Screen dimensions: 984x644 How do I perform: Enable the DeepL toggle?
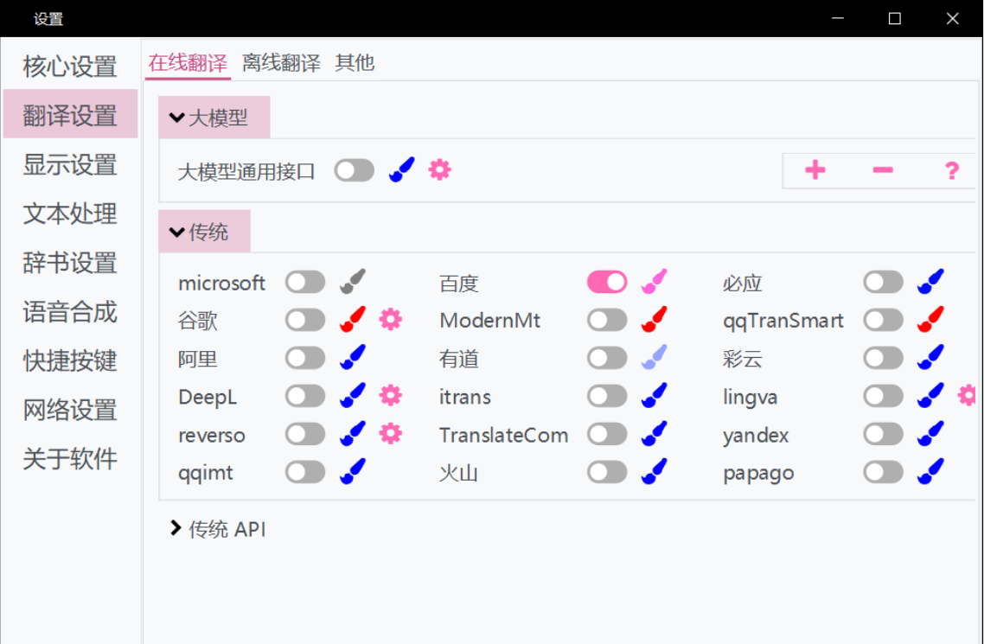tap(305, 396)
